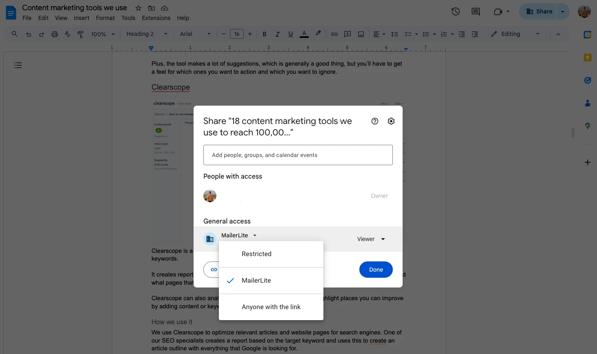Image resolution: width=597 pixels, height=354 pixels.
Task: Click the Add people input field
Action: point(298,155)
